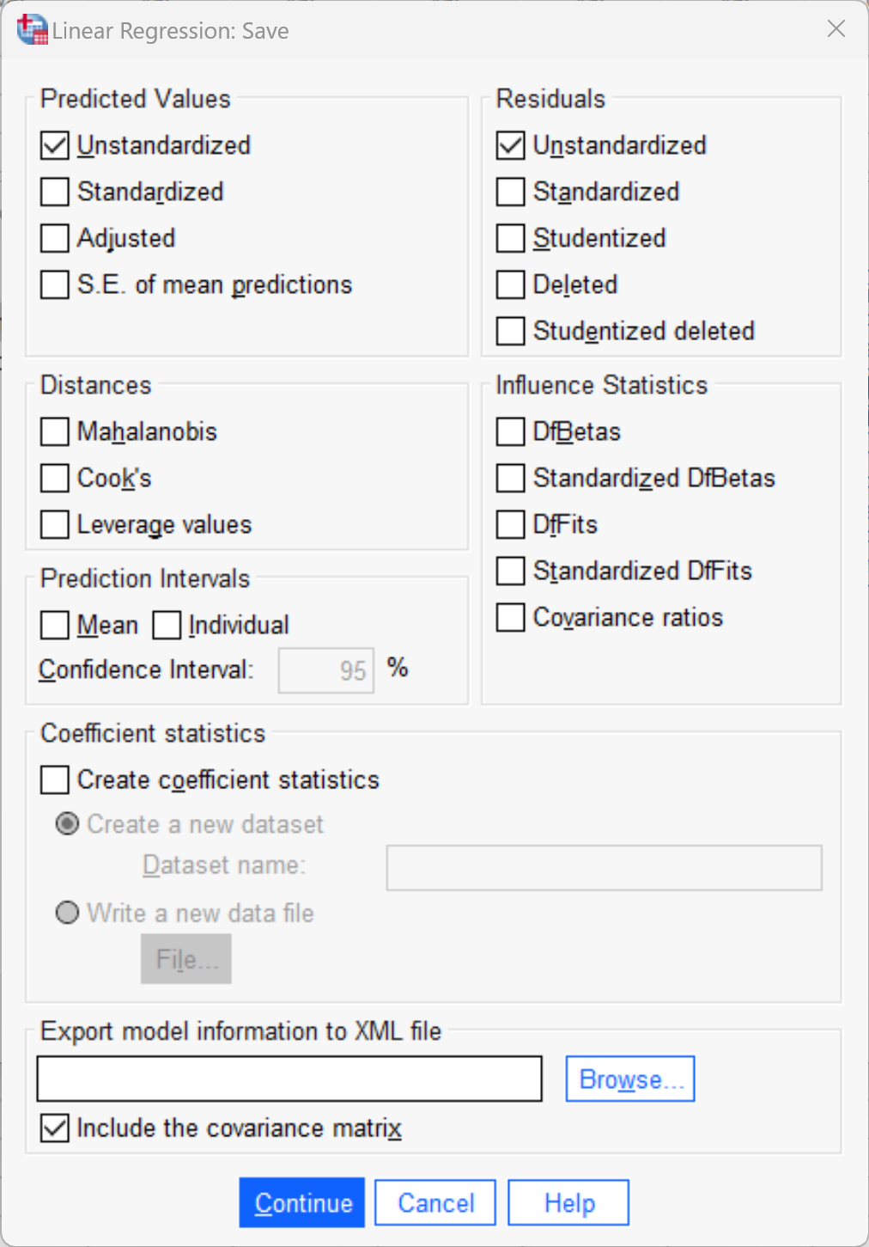Click the Confidence Interval percentage field
869x1247 pixels.
pyautogui.click(x=325, y=669)
